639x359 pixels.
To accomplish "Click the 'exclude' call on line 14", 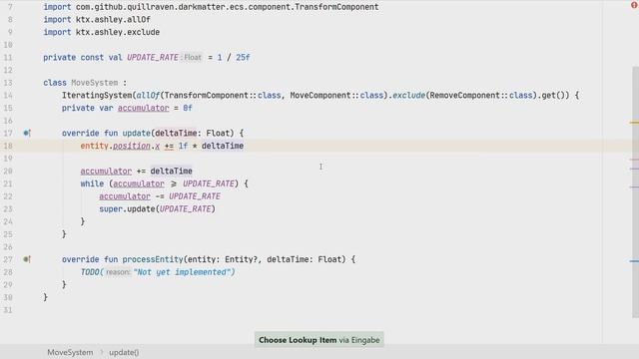I will [x=408, y=96].
